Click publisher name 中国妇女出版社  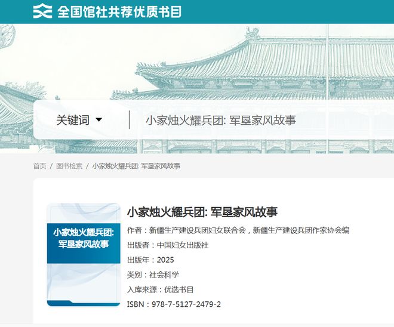coord(183,245)
